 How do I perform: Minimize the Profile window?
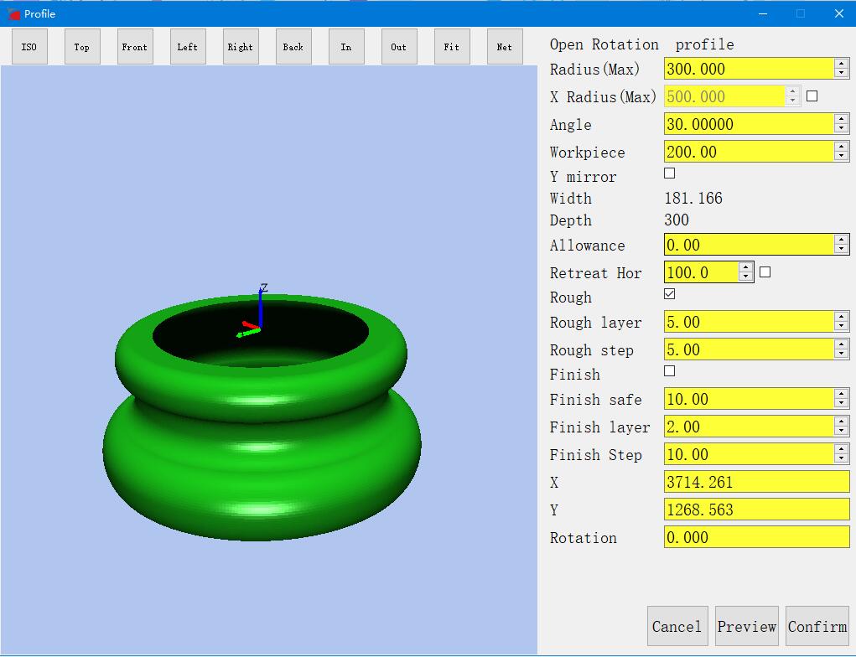pyautogui.click(x=763, y=13)
